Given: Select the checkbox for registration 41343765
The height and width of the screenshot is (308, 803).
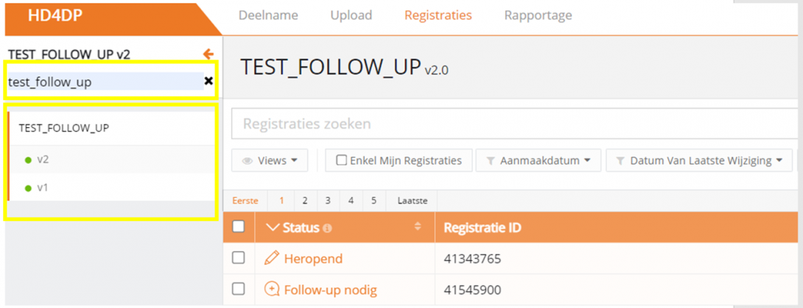Looking at the screenshot, I should click(x=238, y=258).
